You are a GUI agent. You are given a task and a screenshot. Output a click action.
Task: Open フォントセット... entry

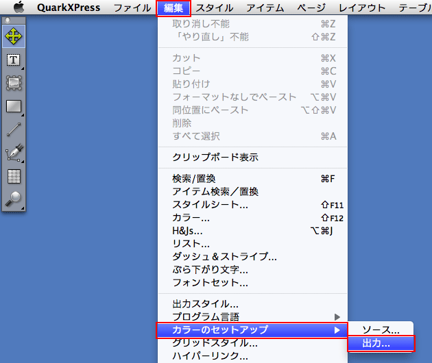252,282
